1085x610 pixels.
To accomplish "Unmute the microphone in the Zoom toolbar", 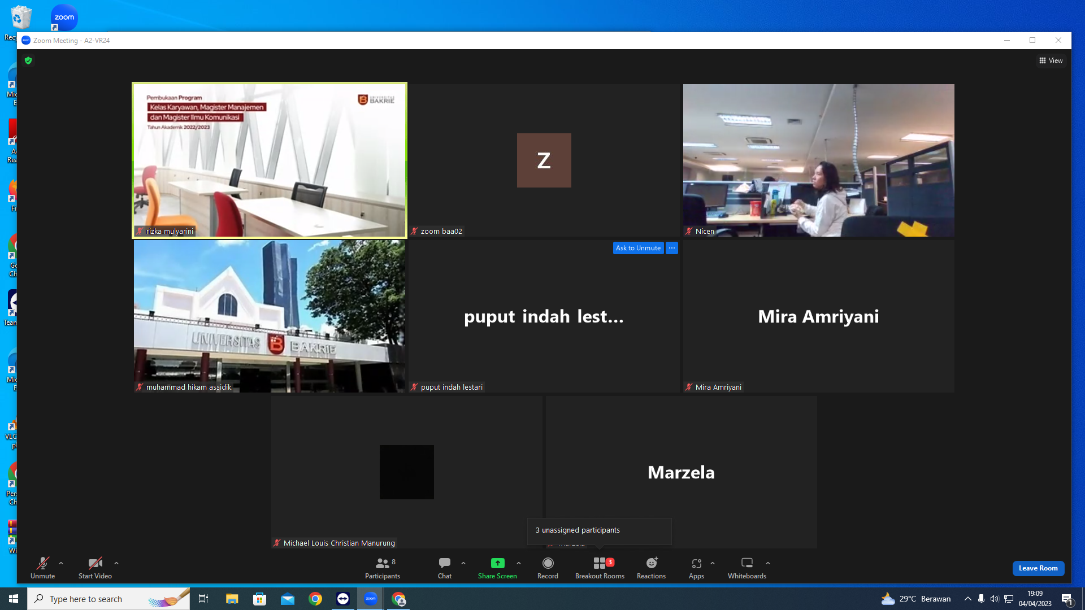I will click(42, 568).
